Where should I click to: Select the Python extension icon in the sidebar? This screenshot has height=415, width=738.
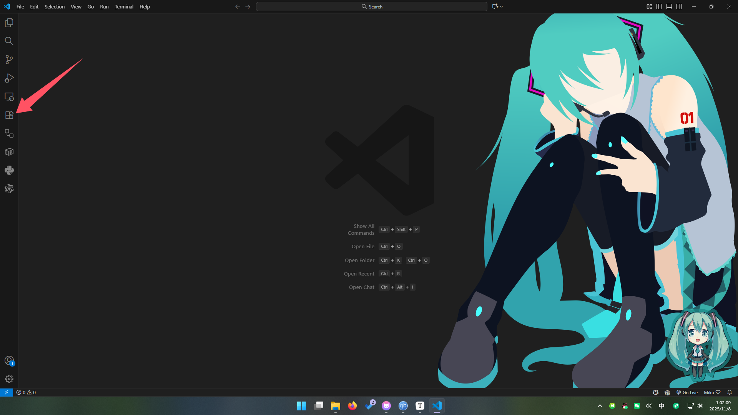(x=9, y=170)
